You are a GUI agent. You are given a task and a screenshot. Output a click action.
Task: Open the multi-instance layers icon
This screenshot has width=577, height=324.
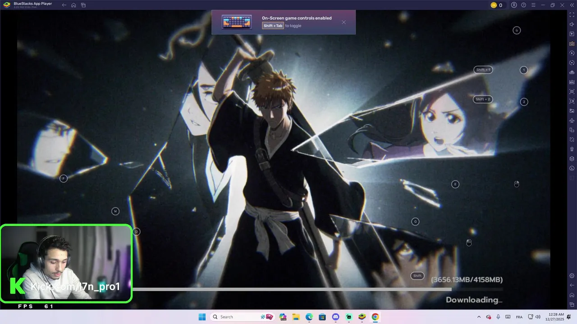[572, 158]
